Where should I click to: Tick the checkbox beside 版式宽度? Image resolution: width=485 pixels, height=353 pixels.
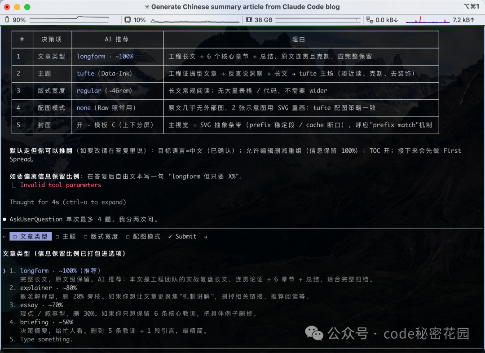pos(86,237)
